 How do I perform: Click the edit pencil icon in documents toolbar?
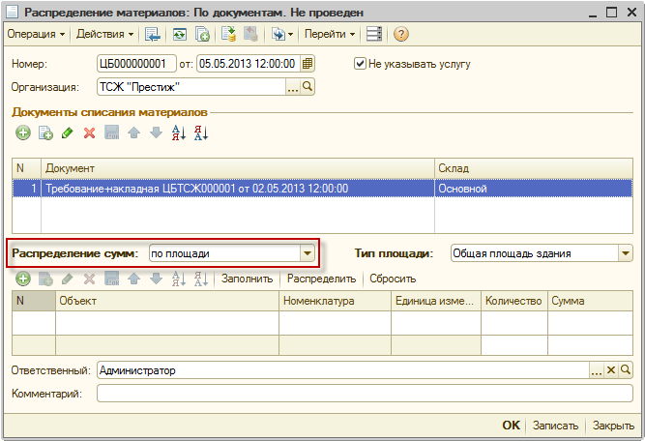coord(67,133)
